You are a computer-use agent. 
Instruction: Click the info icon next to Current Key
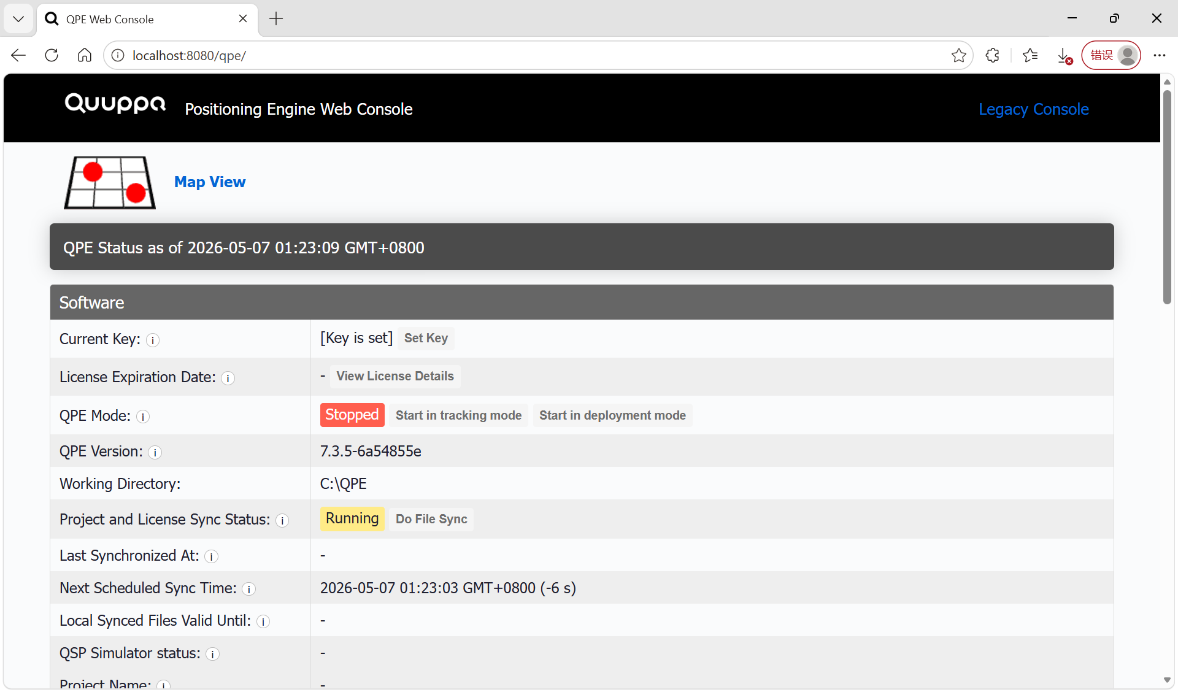[153, 340]
